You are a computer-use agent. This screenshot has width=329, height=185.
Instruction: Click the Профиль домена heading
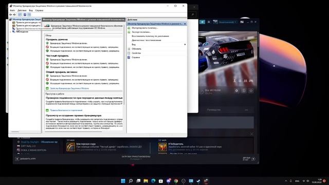pos(57,40)
